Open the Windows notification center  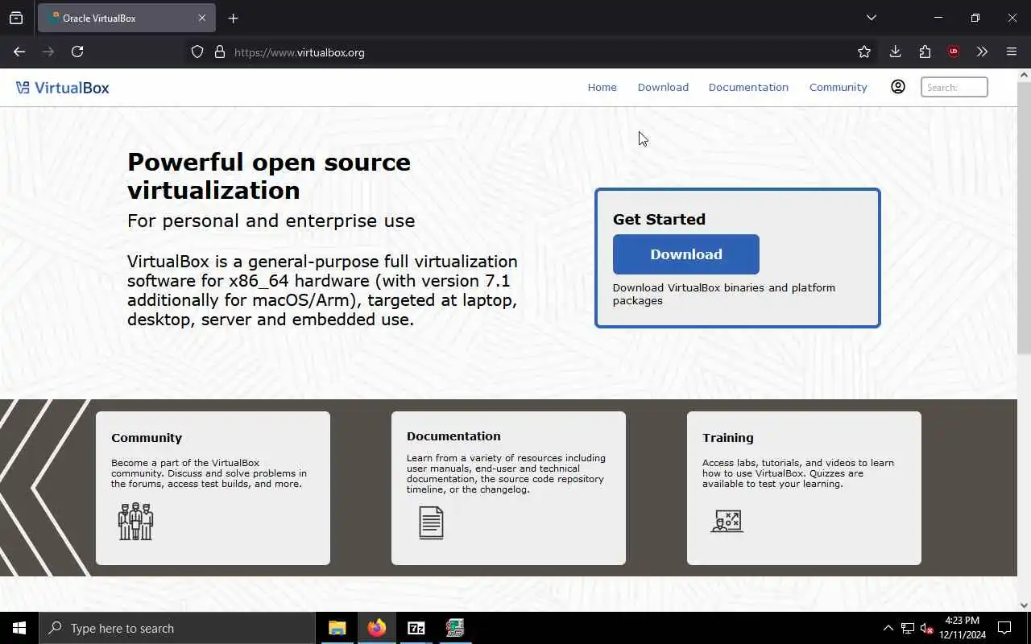point(1004,628)
